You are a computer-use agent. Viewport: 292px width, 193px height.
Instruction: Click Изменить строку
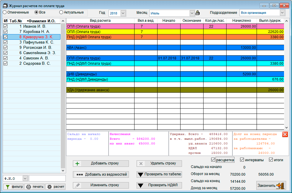point(101,185)
